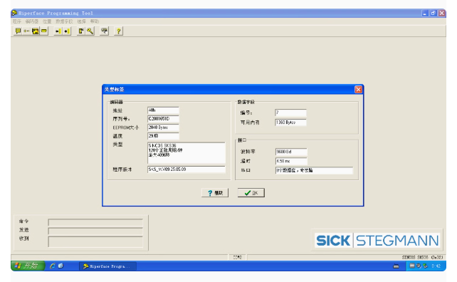This screenshot has height=282, width=457.
Task: Click the yellow computer screen toolbar icon
Action: tap(36, 31)
